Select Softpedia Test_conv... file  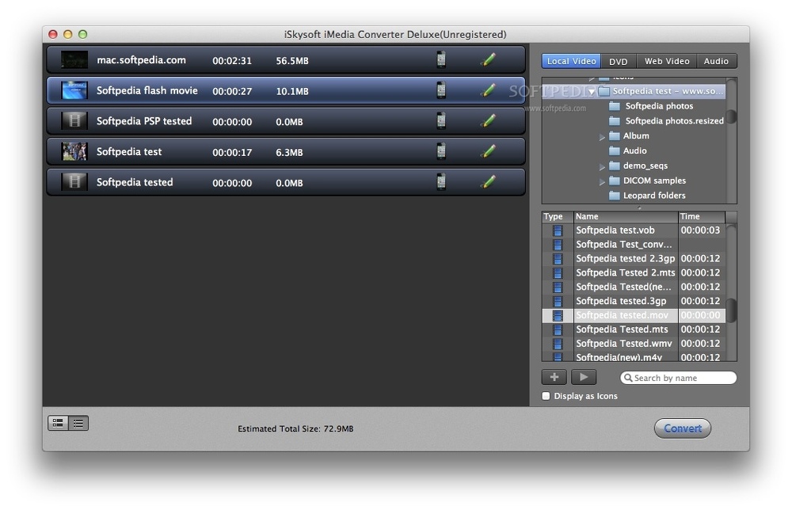[x=624, y=245]
